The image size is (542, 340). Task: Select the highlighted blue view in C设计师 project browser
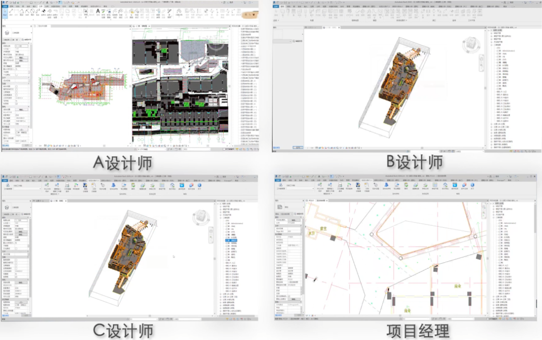pos(231,241)
